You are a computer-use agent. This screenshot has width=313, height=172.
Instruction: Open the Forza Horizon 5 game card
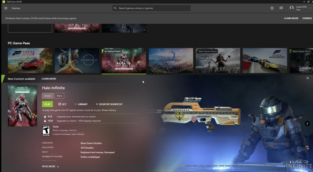coord(30,60)
